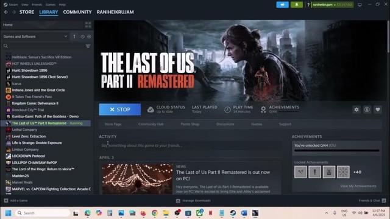This screenshot has width=390, height=219.
Task: Open View My Achievements link
Action: 358,186
